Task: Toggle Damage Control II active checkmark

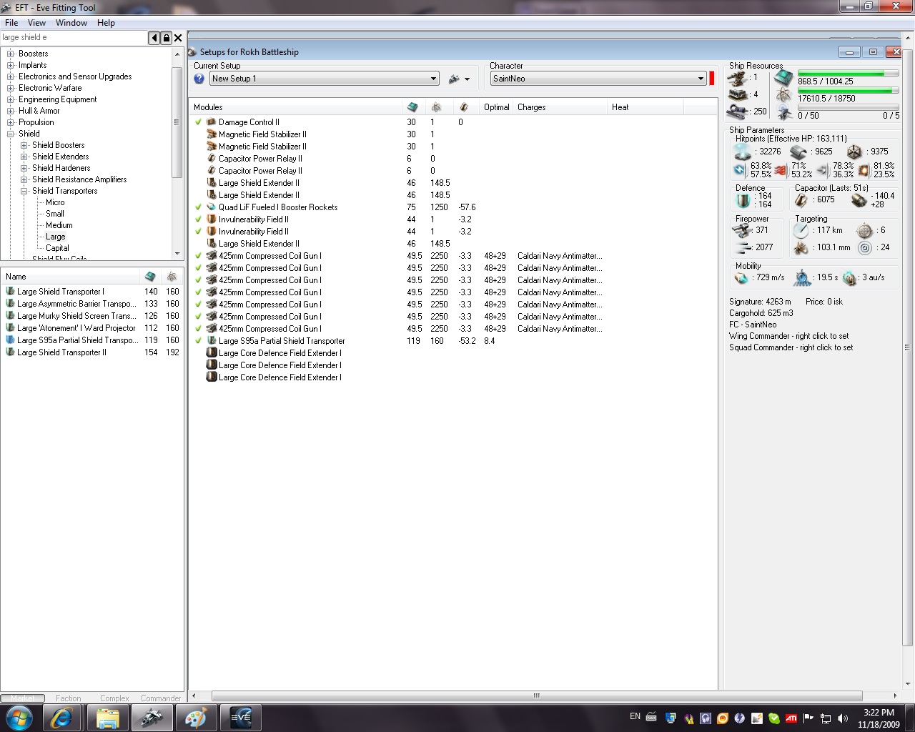Action: click(x=199, y=122)
